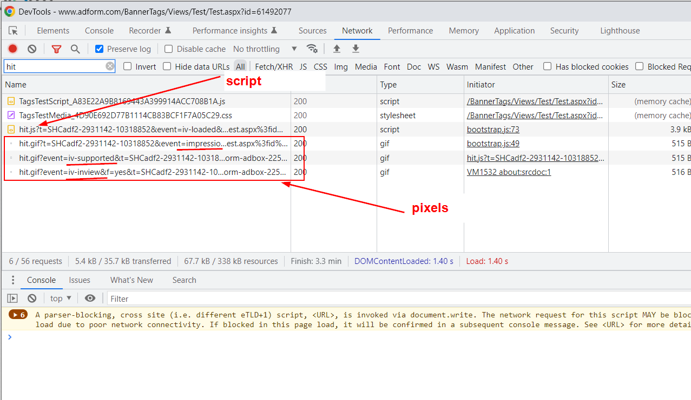This screenshot has width=691, height=400.
Task: Switch to the Elements tab
Action: coord(53,31)
